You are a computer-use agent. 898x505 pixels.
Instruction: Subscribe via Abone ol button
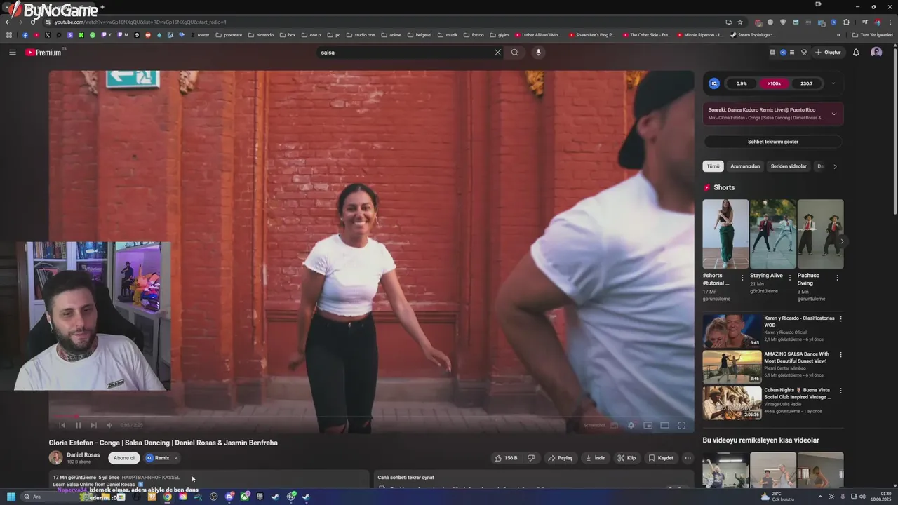click(x=124, y=458)
